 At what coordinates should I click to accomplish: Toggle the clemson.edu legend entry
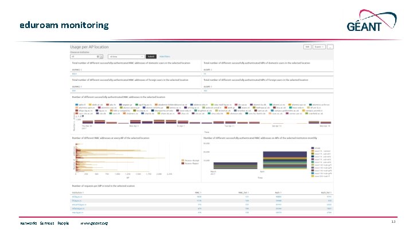pyautogui.click(x=234, y=113)
